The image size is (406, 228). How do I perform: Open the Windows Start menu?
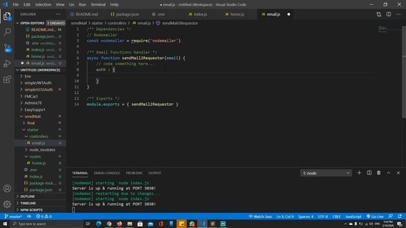(5, 224)
